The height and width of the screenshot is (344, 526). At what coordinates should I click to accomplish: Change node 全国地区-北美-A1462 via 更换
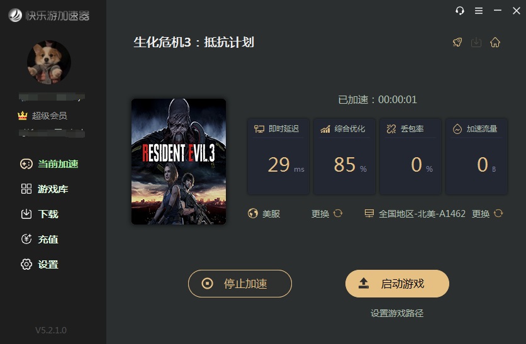(487, 214)
